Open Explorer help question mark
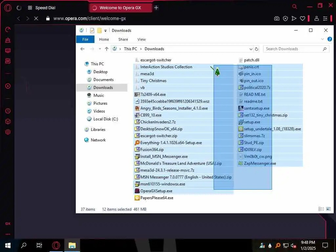The image size is (336, 252). pyautogui.click(x=329, y=39)
